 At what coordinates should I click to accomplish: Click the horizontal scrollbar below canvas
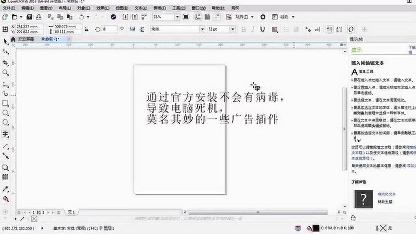tap(258, 213)
